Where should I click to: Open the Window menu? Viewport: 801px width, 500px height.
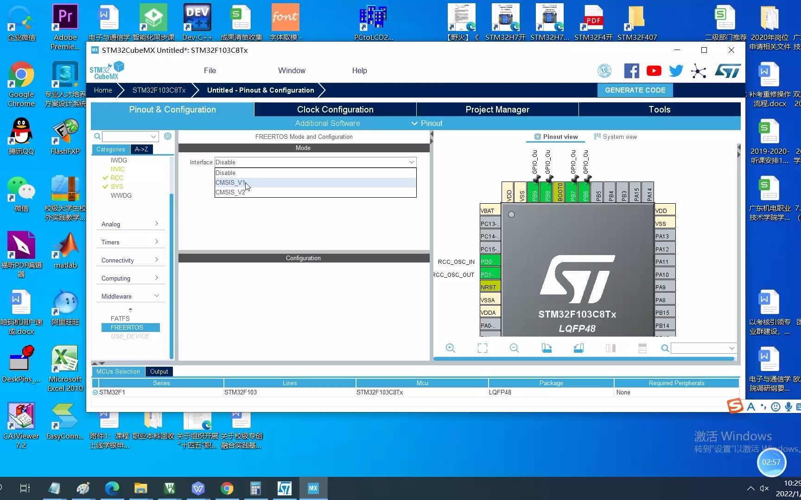coord(292,70)
